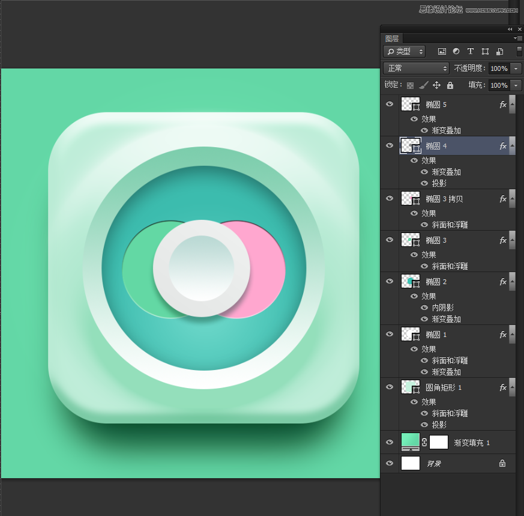Filter layers by type (T) icon
Viewport: 524px width, 516px height.
click(x=471, y=51)
